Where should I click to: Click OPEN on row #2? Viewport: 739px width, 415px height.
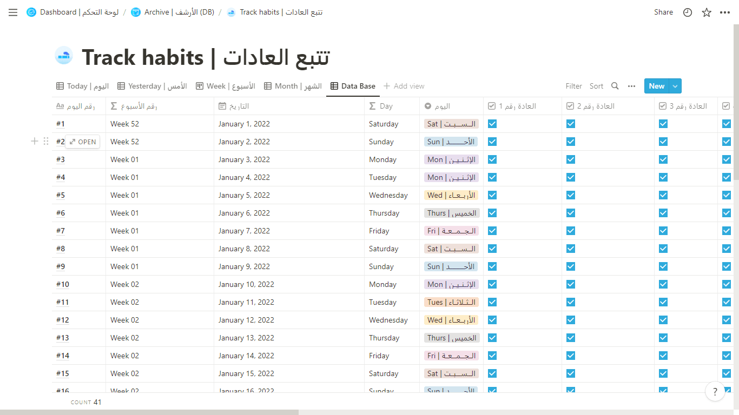82,141
